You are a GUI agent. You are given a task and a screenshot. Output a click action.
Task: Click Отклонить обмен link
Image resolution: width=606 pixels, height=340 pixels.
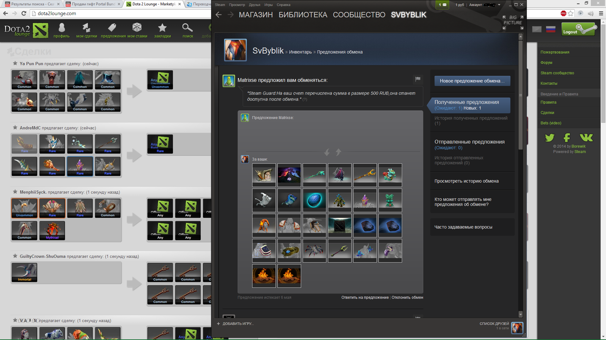click(407, 297)
